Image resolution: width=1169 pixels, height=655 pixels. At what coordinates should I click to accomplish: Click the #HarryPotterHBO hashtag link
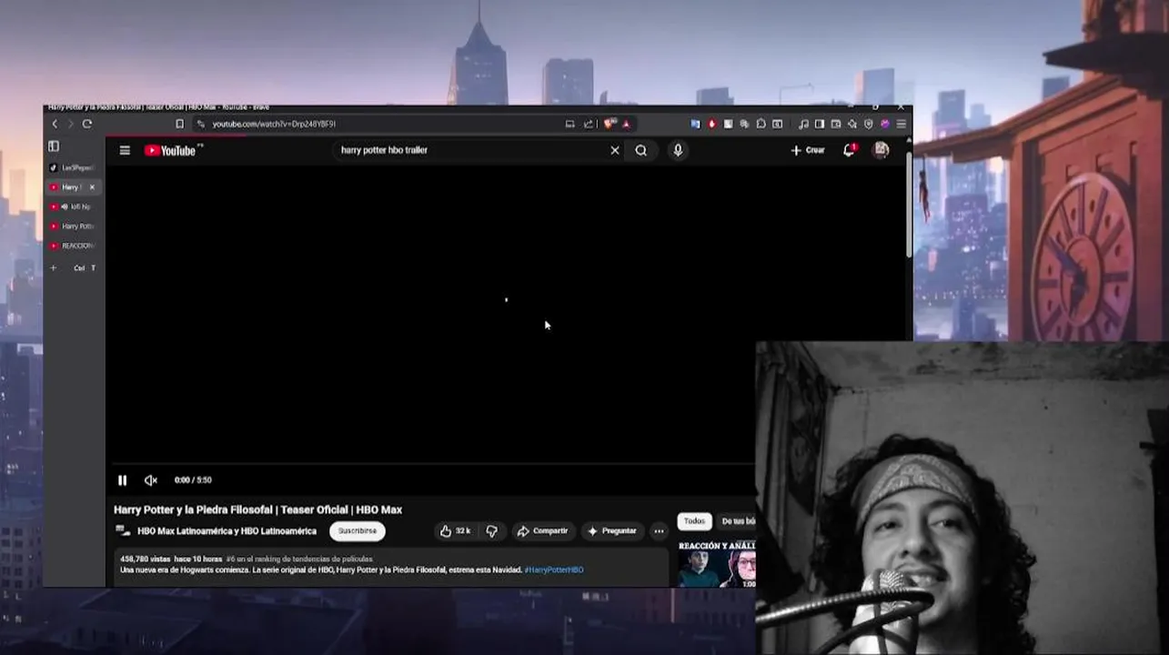tap(554, 569)
